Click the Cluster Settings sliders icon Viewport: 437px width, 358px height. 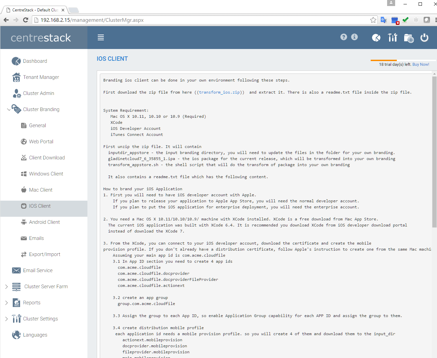(x=16, y=319)
